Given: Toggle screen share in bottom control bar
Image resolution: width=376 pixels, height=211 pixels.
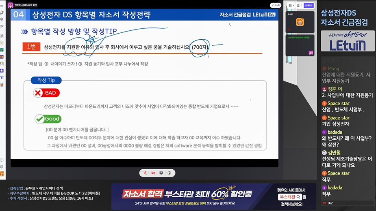Looking at the screenshot, I should pyautogui.click(x=161, y=173).
